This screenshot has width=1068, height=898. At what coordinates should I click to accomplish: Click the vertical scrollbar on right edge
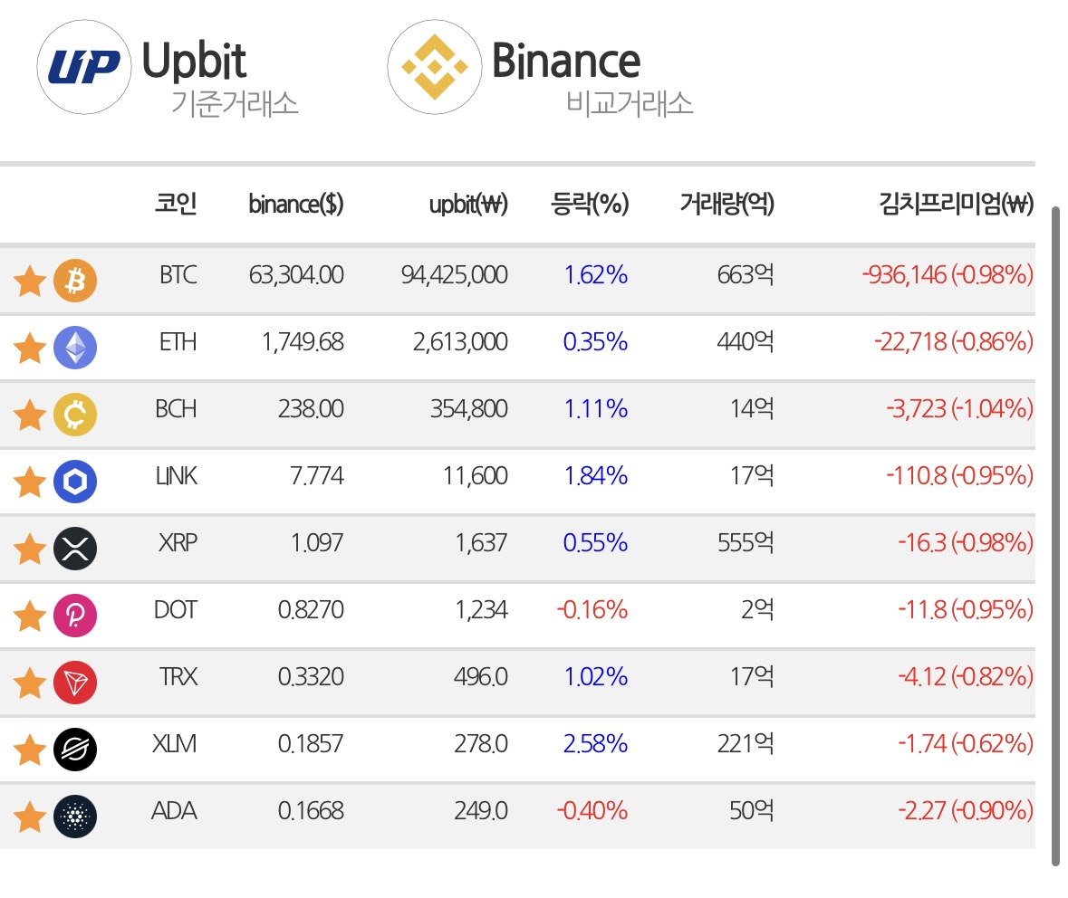1055,536
